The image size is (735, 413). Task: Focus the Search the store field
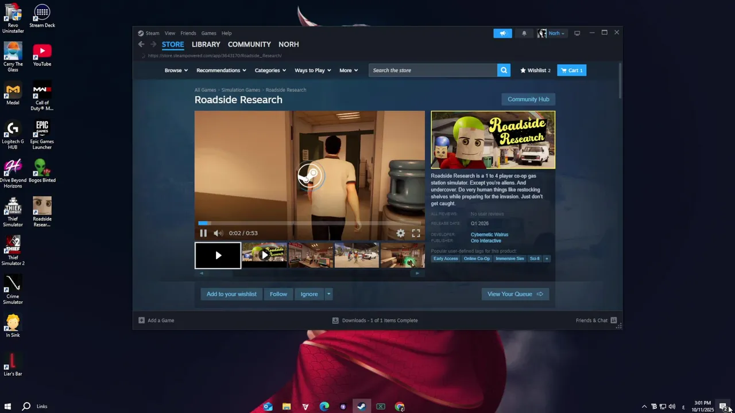click(433, 70)
